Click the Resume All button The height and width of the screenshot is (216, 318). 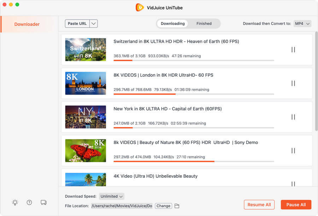coord(259,205)
